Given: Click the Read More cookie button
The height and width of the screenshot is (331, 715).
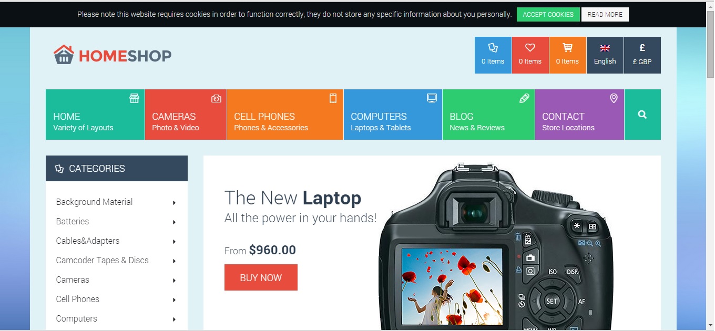Looking at the screenshot, I should tap(605, 15).
